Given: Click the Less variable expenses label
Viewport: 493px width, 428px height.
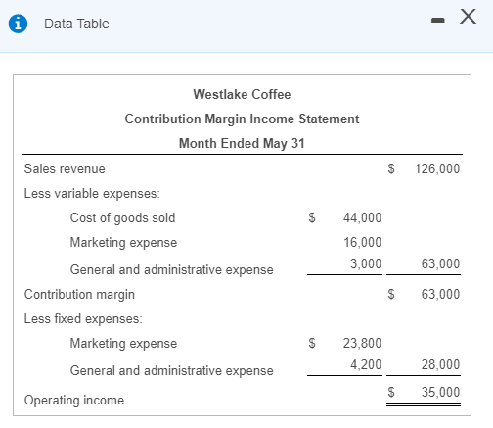Looking at the screenshot, I should 92,194.
